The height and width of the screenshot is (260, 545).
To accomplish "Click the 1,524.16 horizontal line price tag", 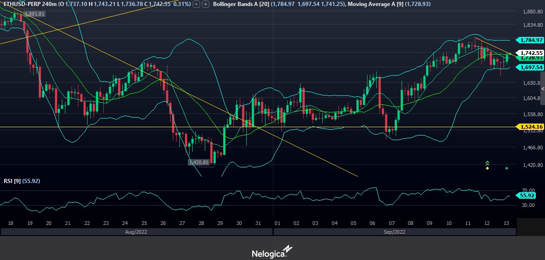I will [531, 126].
